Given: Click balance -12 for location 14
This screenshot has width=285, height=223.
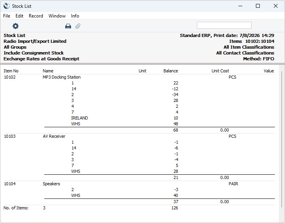Looking at the screenshot, I should click(175, 89).
